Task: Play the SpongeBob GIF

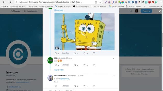Action: pyautogui.click(x=84, y=32)
